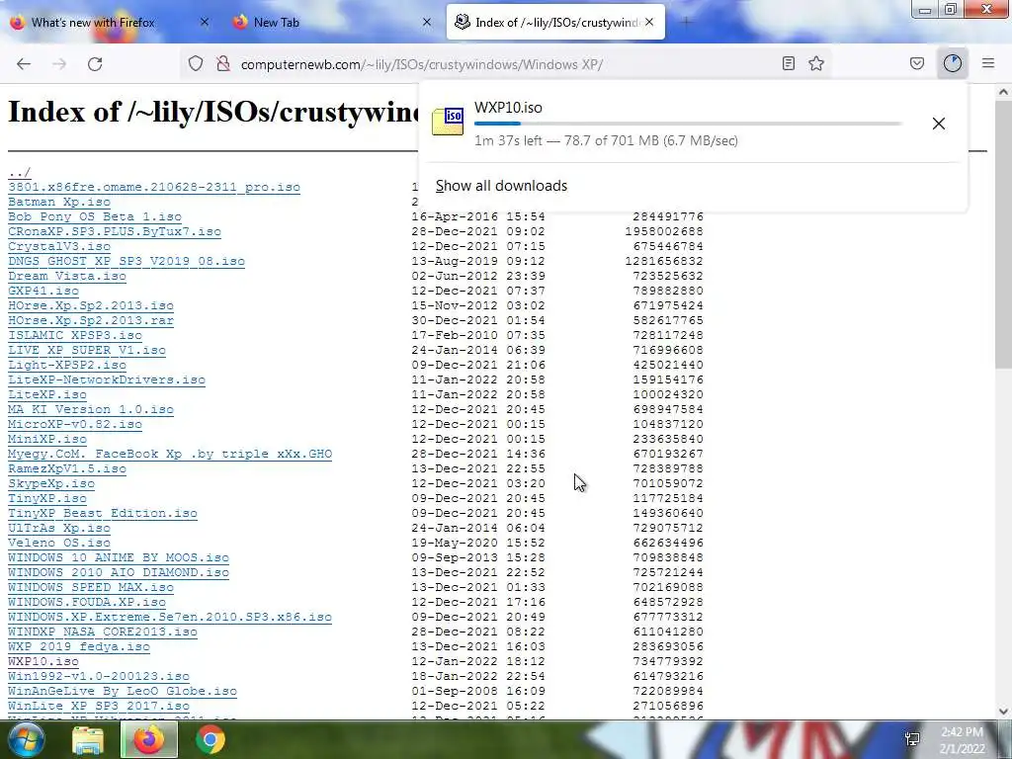Click the Firefox taskbar icon
Viewport: 1012px width, 759px height.
coord(148,739)
